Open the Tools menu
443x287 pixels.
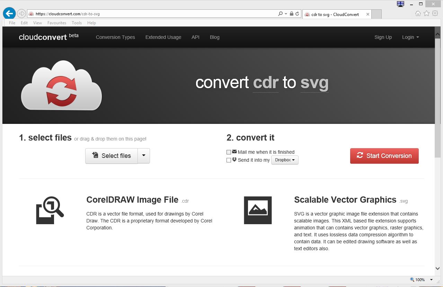(77, 23)
